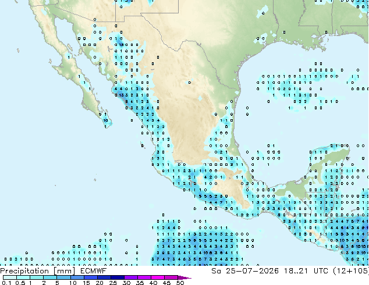Select the 20–25 mm legend color swatch
Screen dimensions: 369x285
click(x=104, y=277)
